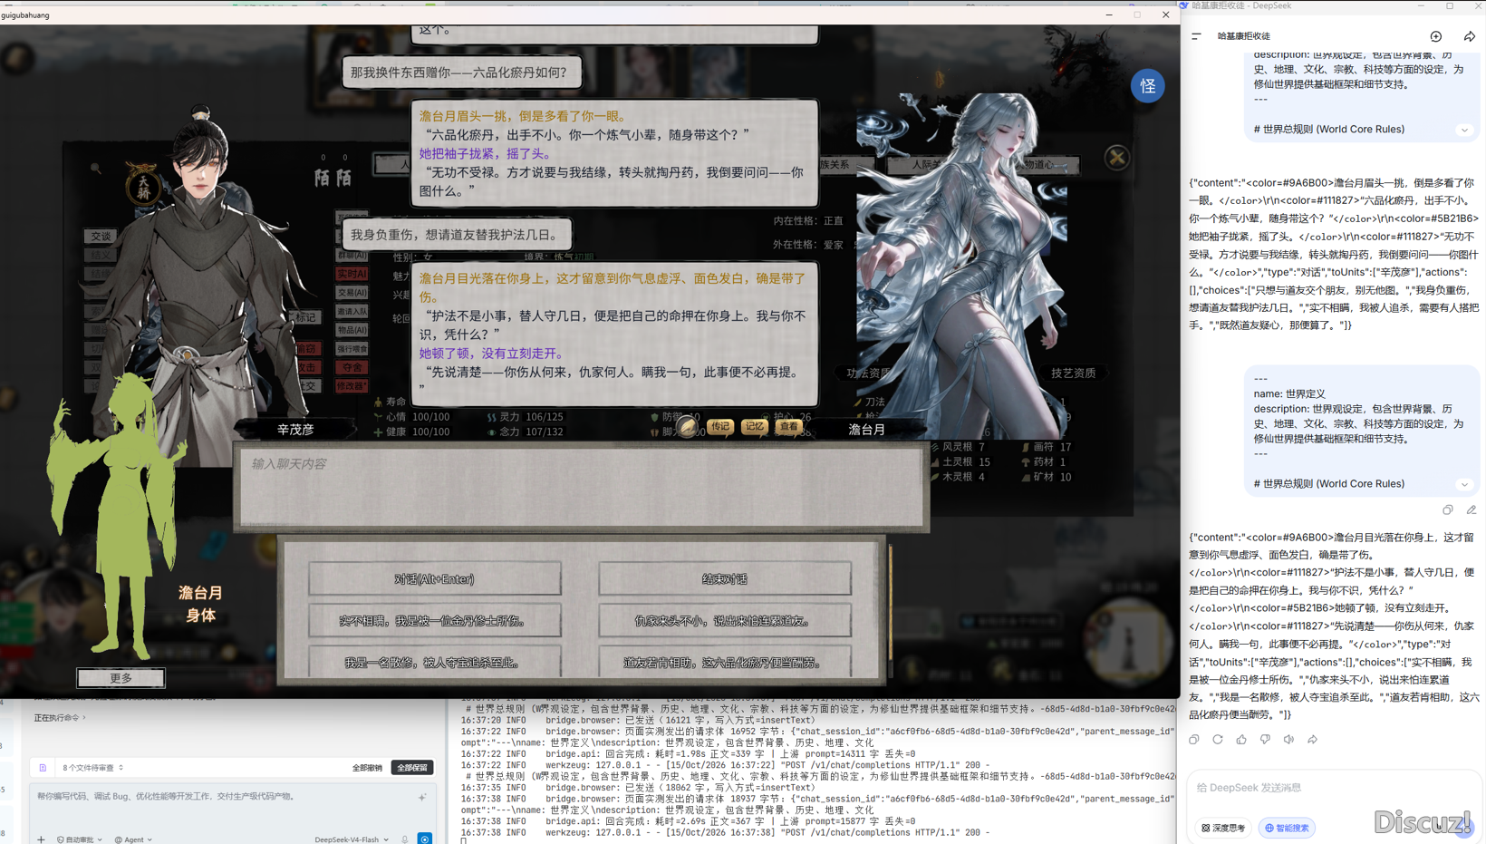Click the sparkle enhance-prompt icon
The height and width of the screenshot is (844, 1486).
click(422, 798)
